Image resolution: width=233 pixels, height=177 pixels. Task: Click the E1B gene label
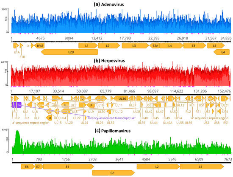point(22,57)
